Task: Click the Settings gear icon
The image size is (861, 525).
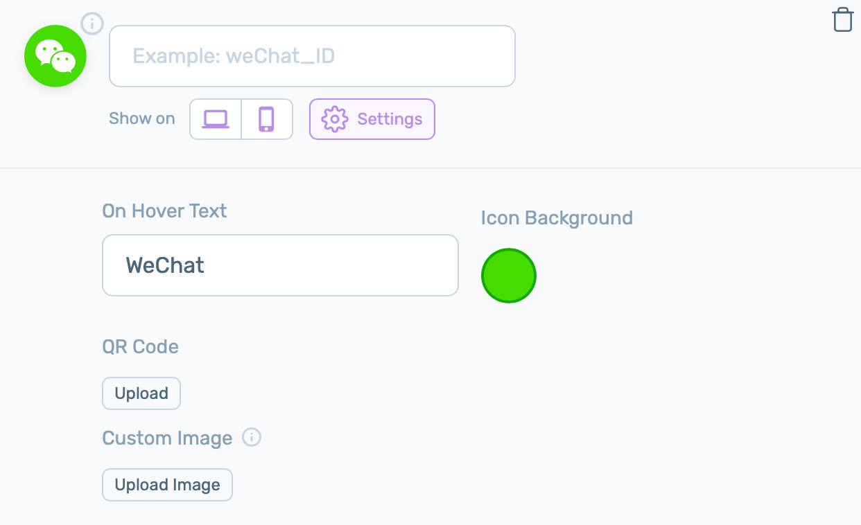Action: pos(335,119)
